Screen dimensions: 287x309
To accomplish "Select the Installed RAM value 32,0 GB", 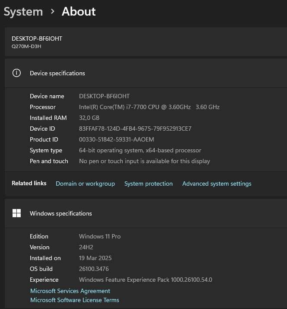I will [x=89, y=118].
